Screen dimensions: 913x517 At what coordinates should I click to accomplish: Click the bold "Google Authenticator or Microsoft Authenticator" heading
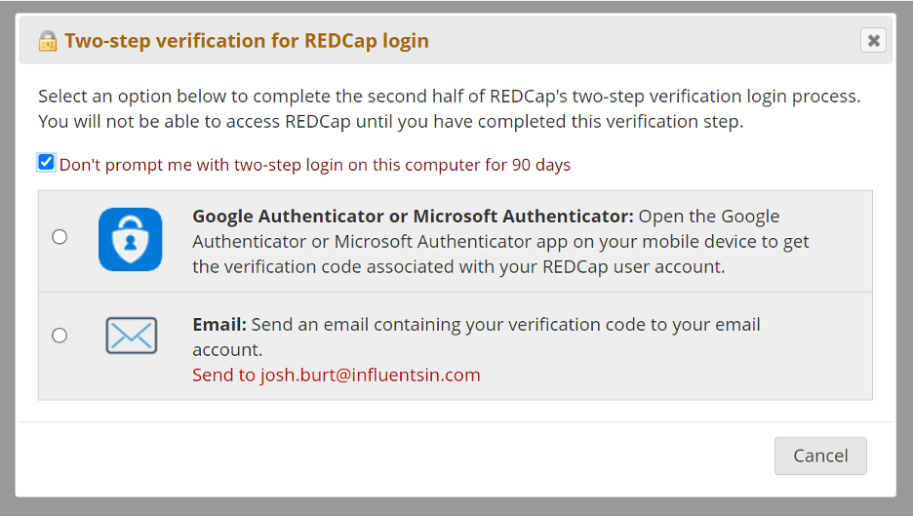point(413,216)
